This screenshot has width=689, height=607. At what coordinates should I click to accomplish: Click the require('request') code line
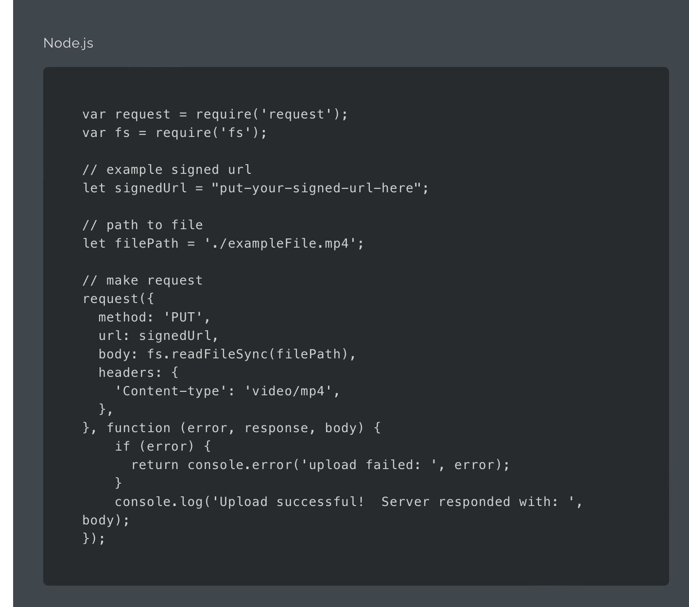[215, 115]
